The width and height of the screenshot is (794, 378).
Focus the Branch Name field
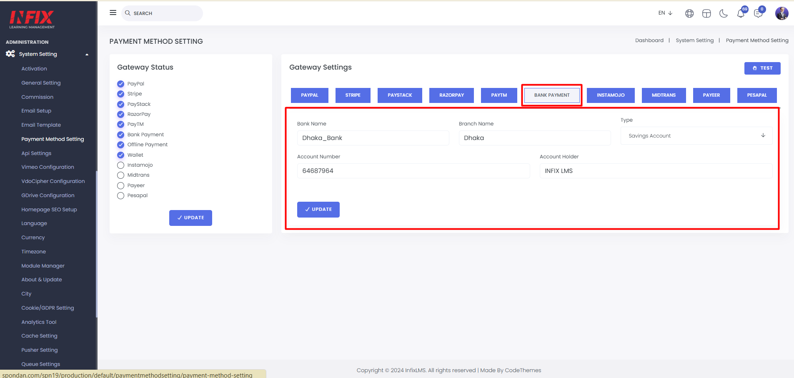pos(535,138)
